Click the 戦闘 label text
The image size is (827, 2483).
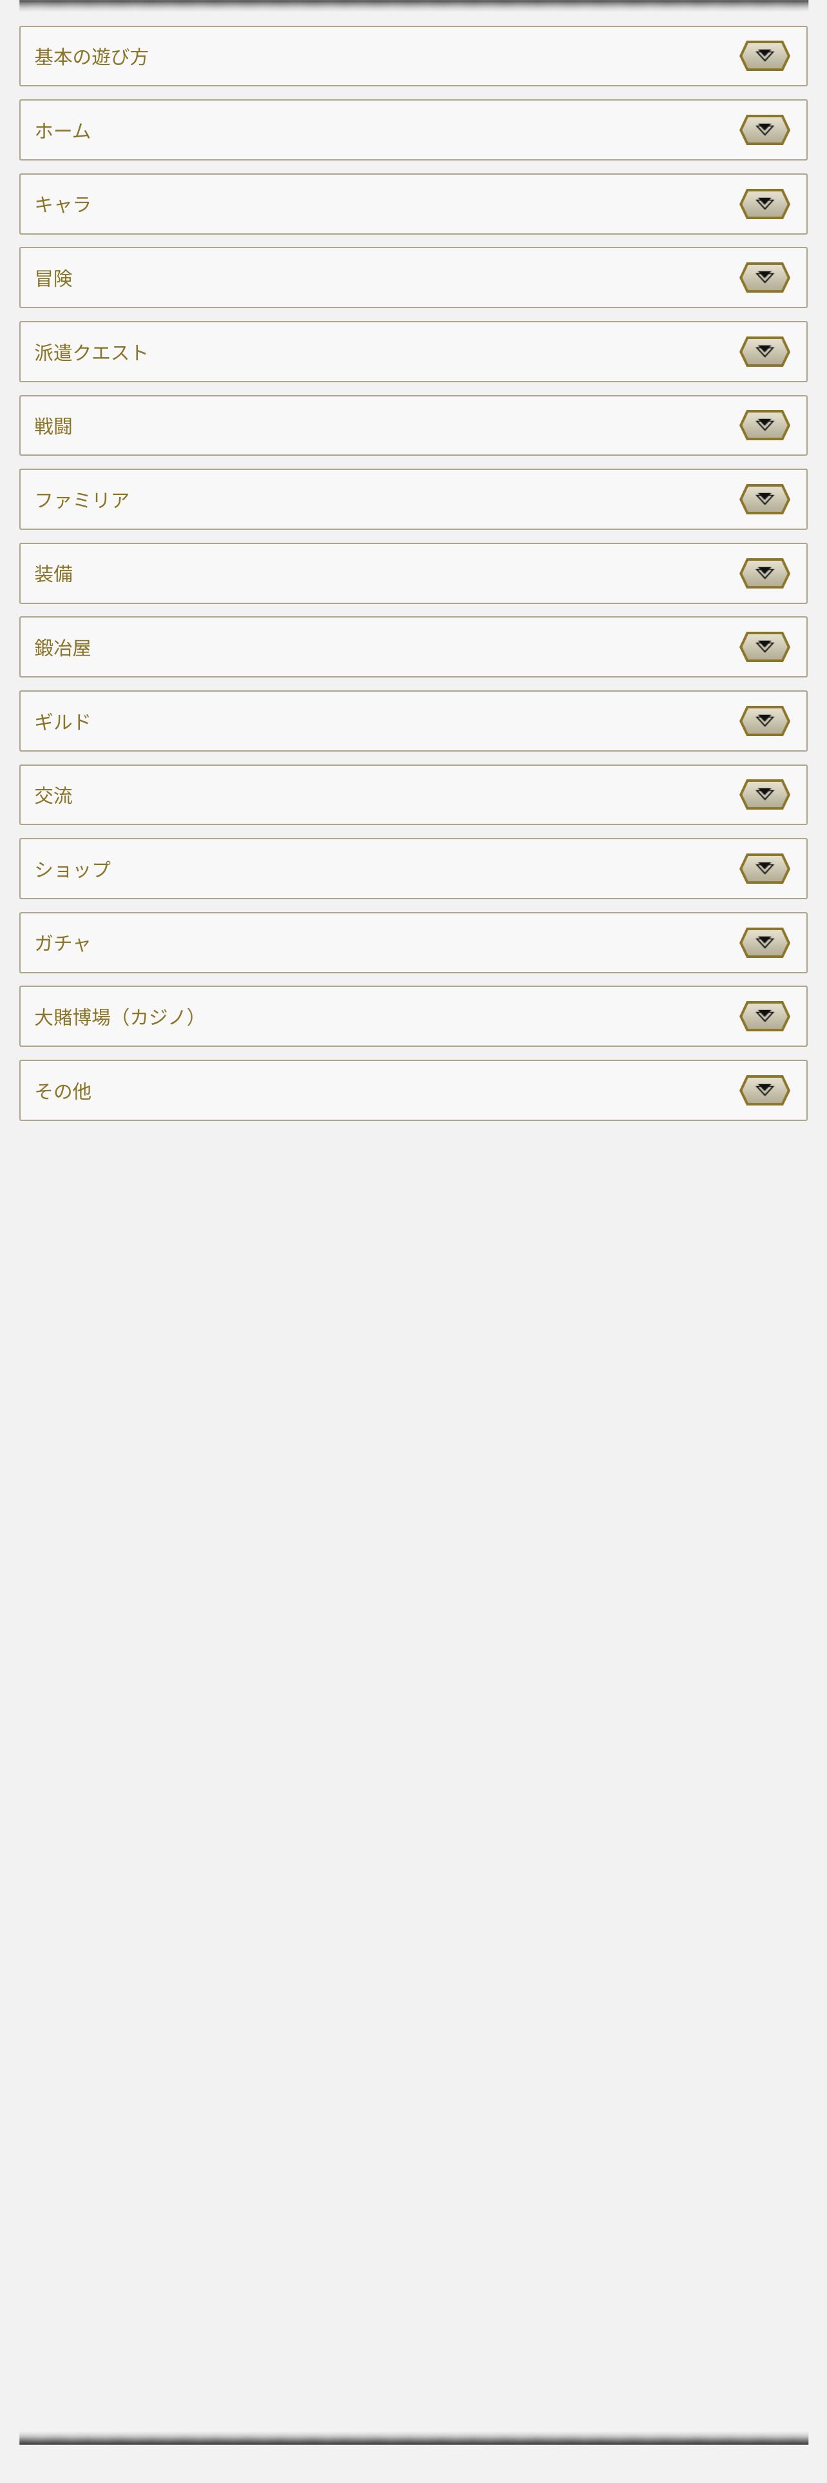[54, 426]
